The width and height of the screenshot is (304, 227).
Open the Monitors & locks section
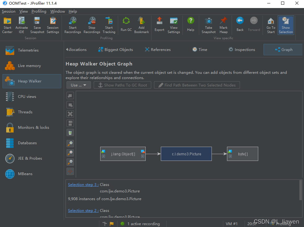coord(32,128)
